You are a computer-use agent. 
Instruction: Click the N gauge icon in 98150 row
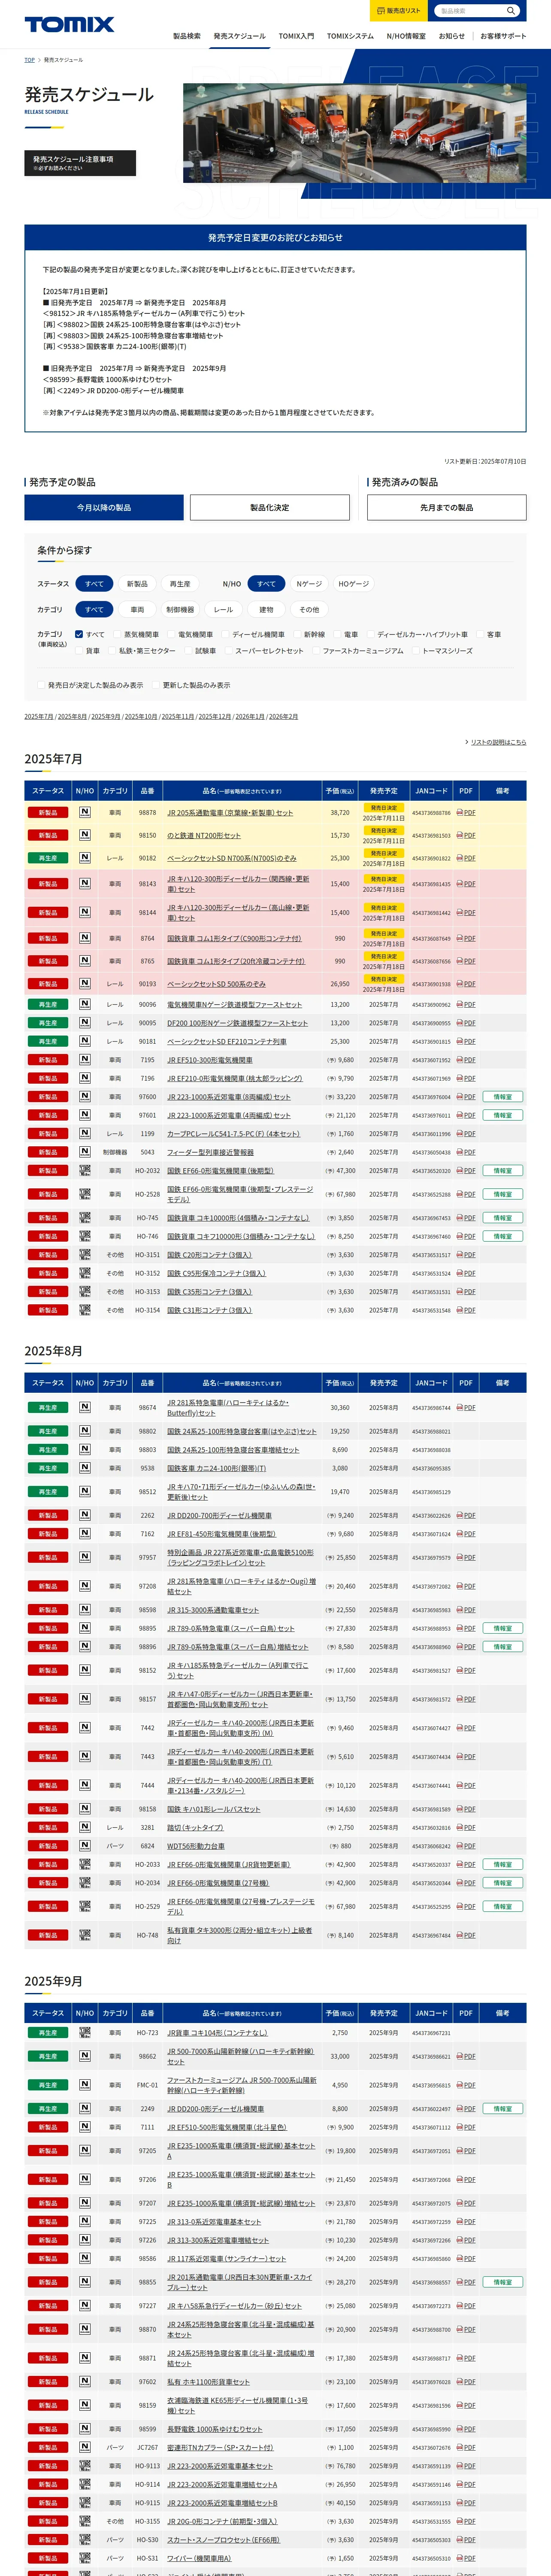pos(85,834)
